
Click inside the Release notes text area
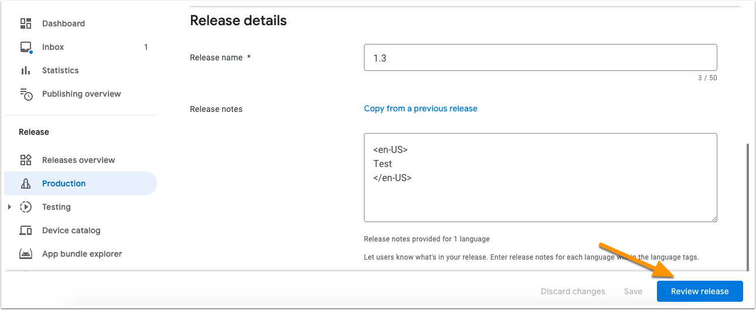click(540, 178)
